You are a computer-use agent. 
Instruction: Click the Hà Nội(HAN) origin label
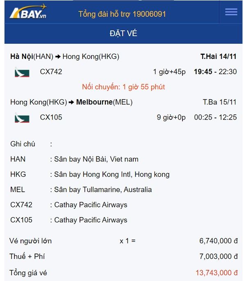pos(32,57)
